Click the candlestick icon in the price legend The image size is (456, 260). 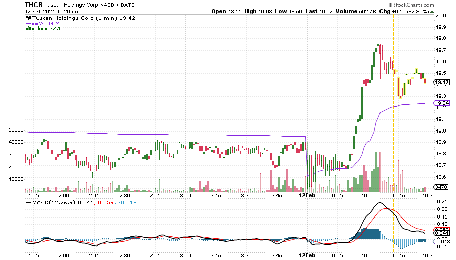tap(28, 18)
